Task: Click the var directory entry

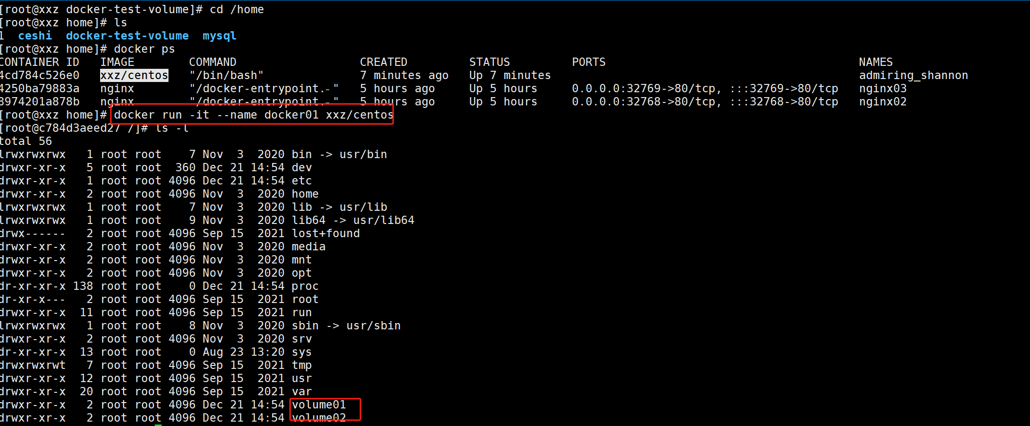Action: pyautogui.click(x=301, y=391)
